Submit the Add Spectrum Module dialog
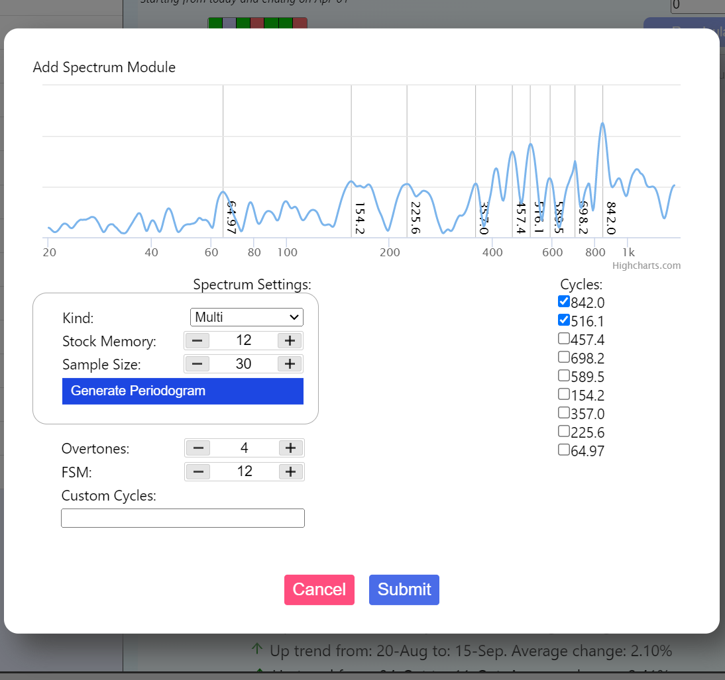This screenshot has height=680, width=725. pos(404,589)
